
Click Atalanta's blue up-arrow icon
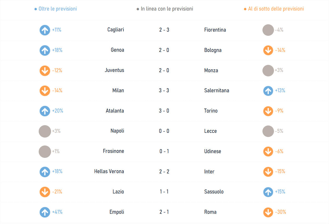(x=45, y=111)
